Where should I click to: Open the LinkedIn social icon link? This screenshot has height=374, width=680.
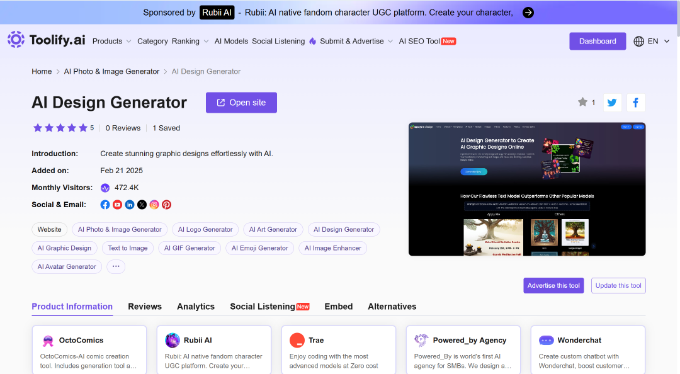(x=130, y=205)
